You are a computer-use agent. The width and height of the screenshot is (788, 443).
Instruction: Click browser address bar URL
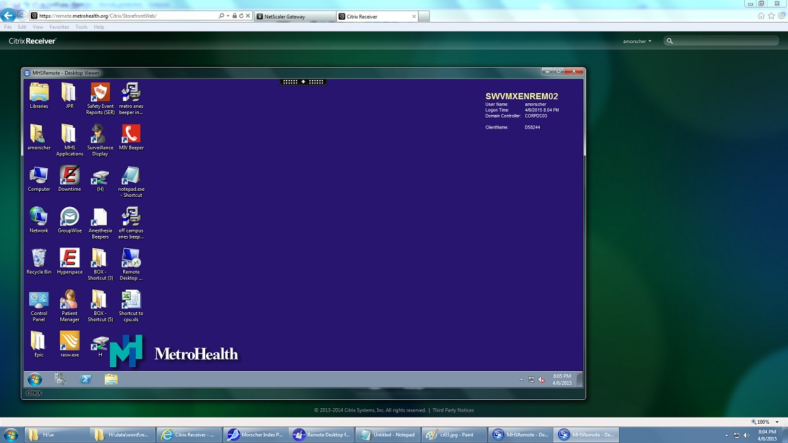[98, 16]
